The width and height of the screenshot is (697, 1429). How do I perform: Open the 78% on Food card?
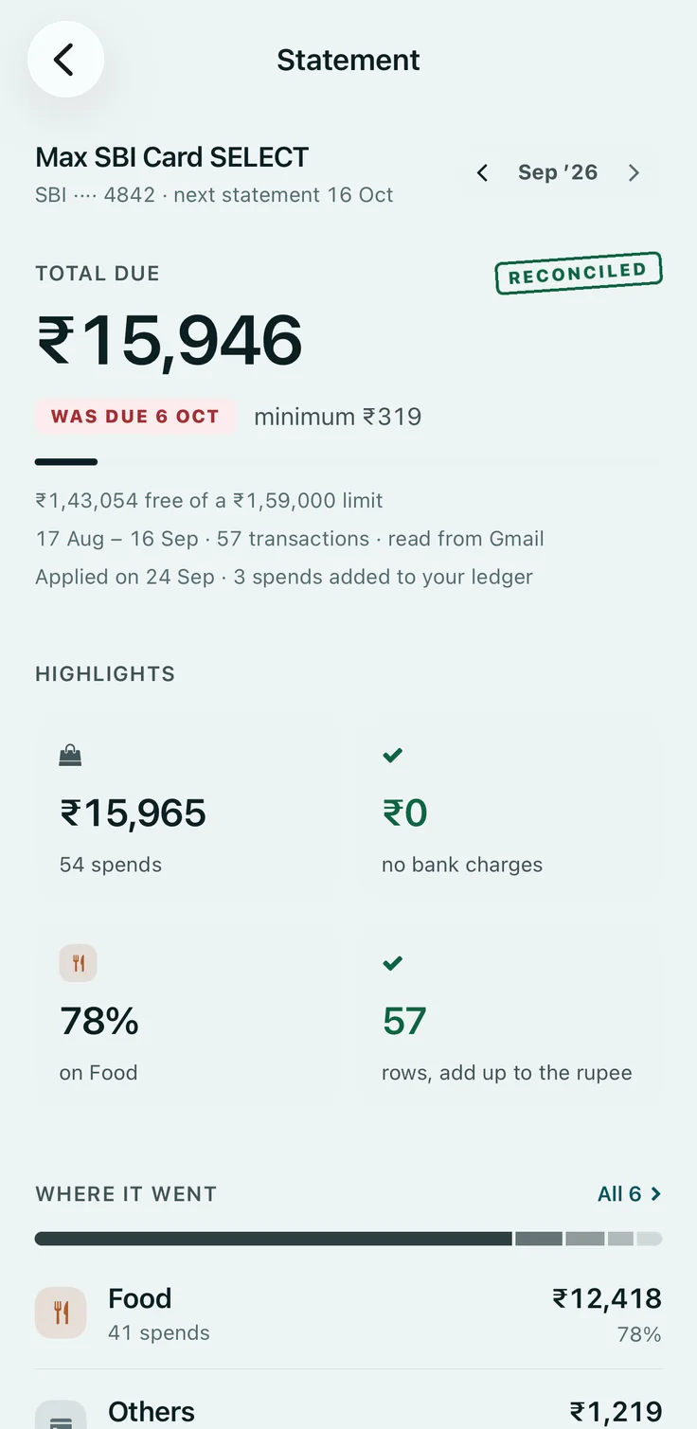pyautogui.click(x=188, y=1013)
